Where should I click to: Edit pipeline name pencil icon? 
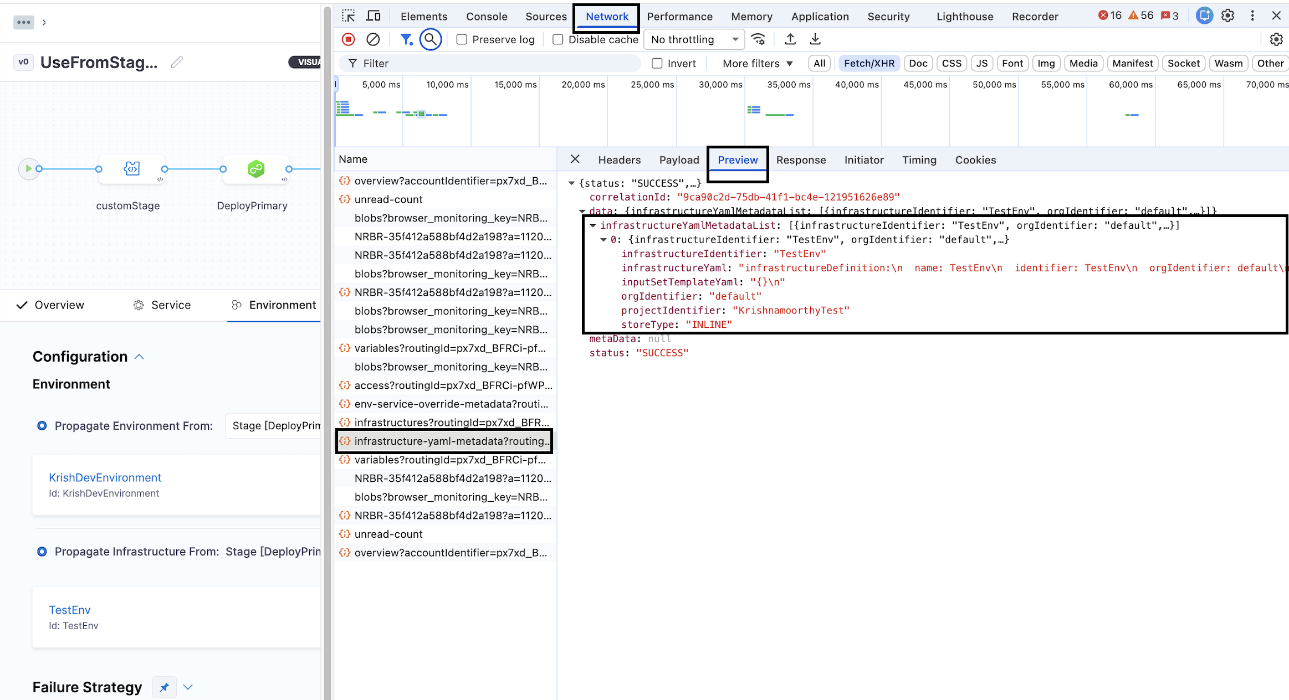(177, 63)
